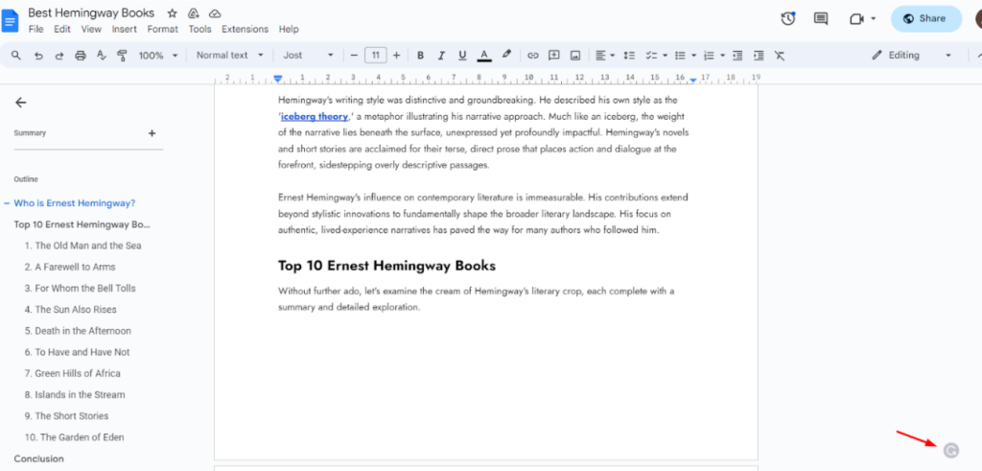
Task: Increase the indent
Action: (759, 55)
